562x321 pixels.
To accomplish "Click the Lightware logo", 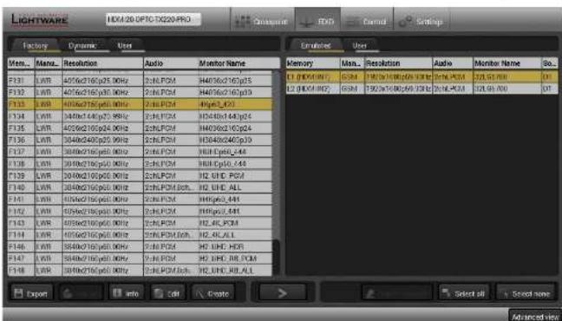I will tap(39, 20).
